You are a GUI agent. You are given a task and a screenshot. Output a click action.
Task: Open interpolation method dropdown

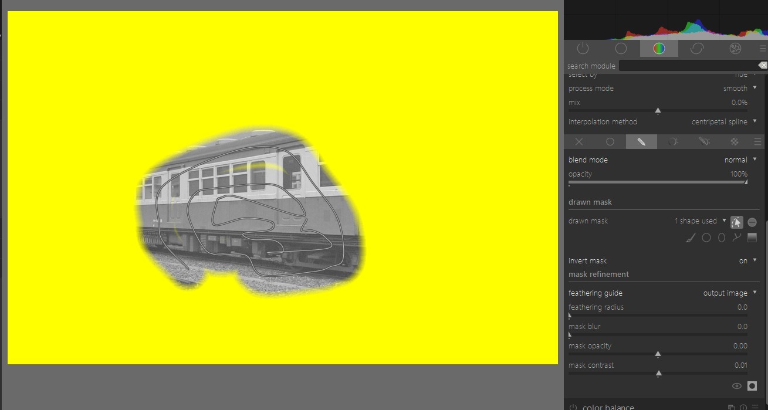[662, 122]
